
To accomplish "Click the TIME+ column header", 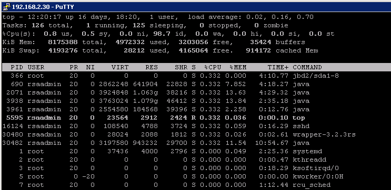I will (278, 67).
